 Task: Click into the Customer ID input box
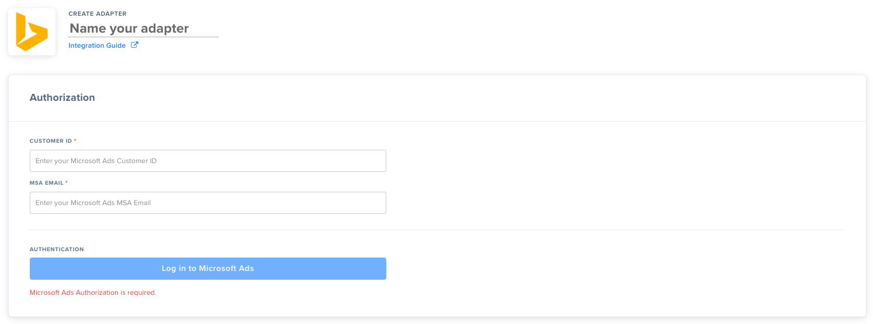[x=208, y=161]
